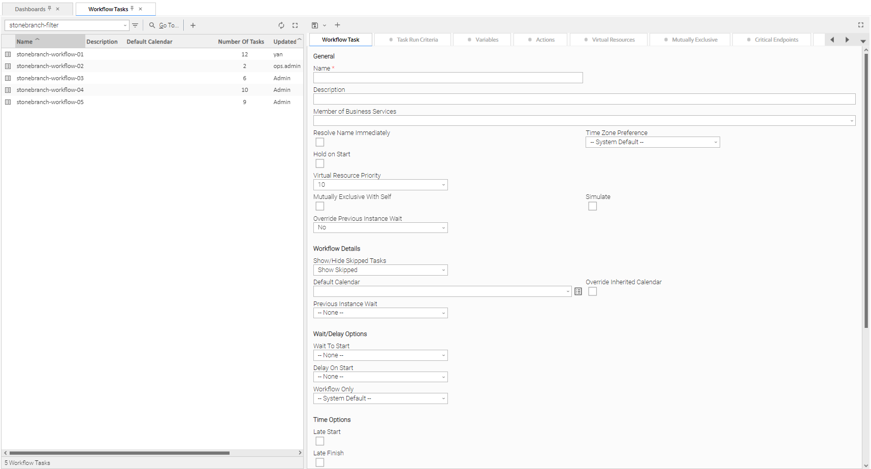Click the Go To... button

[x=164, y=25]
